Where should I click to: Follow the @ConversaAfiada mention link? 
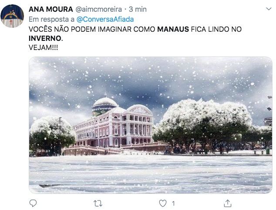click(x=105, y=19)
